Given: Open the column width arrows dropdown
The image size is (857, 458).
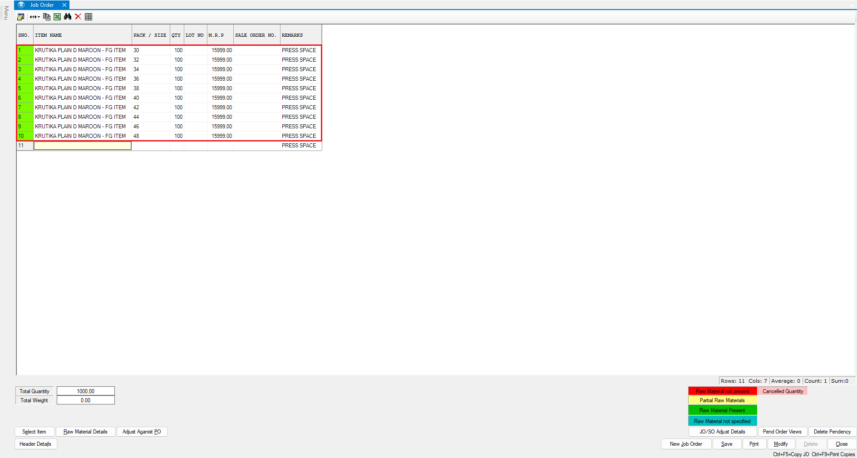Looking at the screenshot, I should (x=34, y=17).
